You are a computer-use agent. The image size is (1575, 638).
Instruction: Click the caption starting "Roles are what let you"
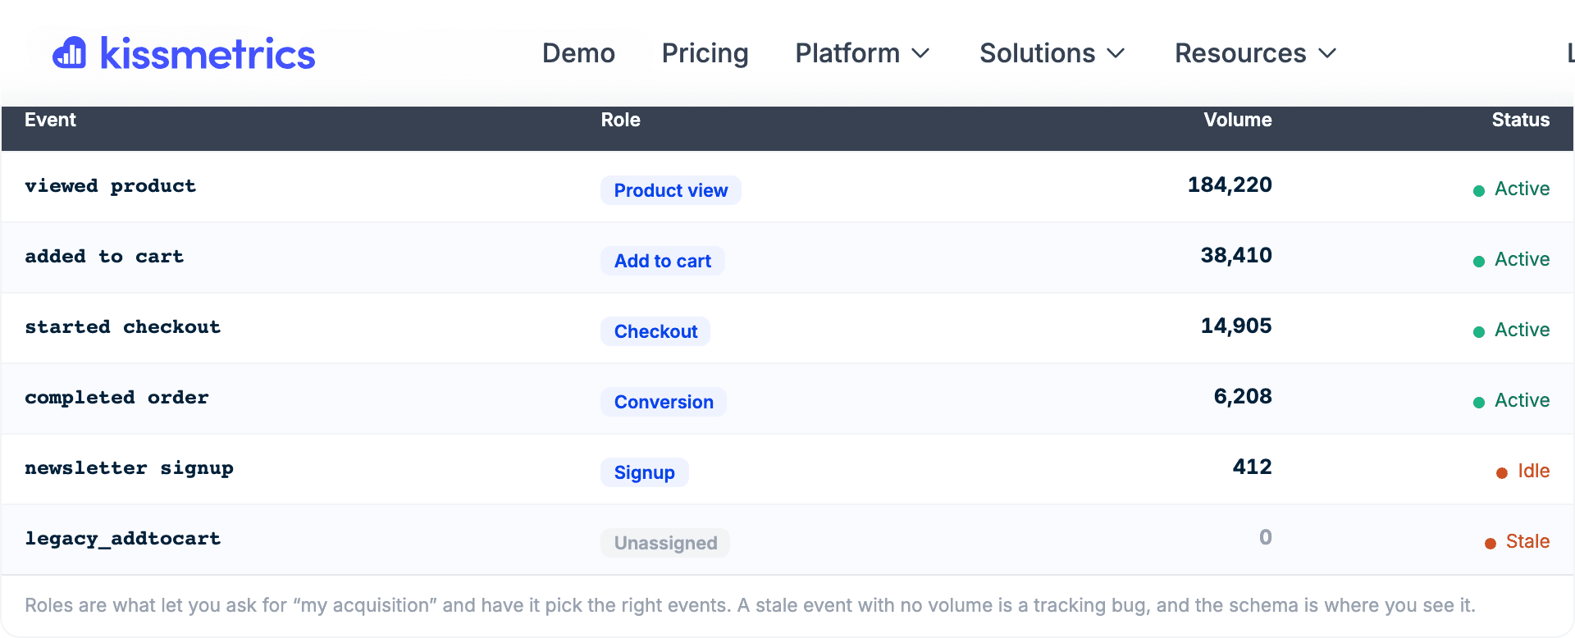(750, 605)
